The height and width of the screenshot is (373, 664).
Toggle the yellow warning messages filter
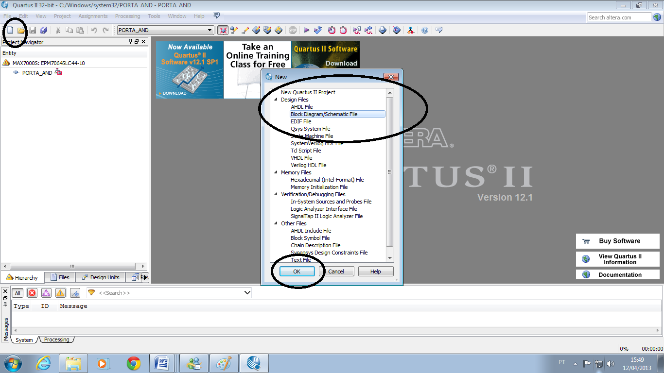[x=60, y=293]
